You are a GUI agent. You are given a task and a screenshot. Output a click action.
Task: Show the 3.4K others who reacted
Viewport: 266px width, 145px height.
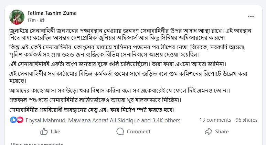(x=166, y=120)
